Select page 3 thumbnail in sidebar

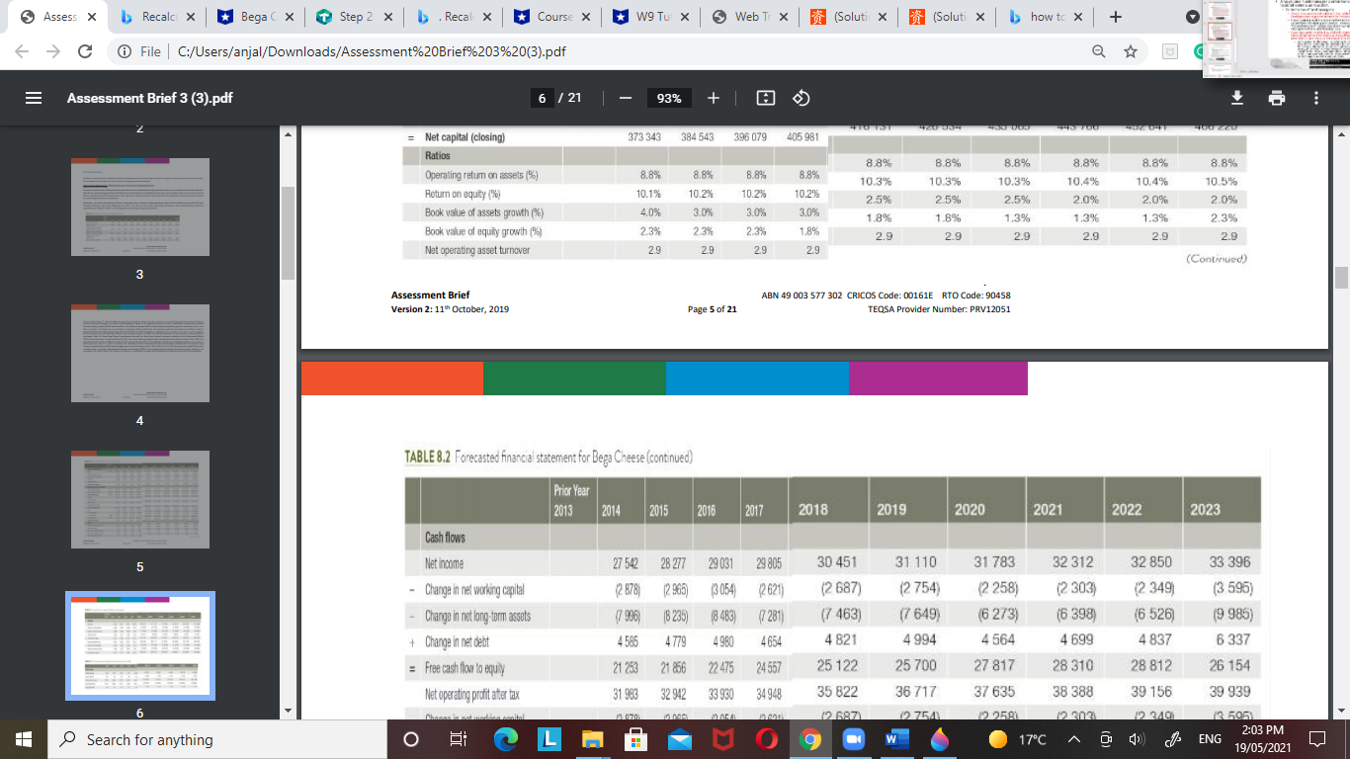[139, 207]
